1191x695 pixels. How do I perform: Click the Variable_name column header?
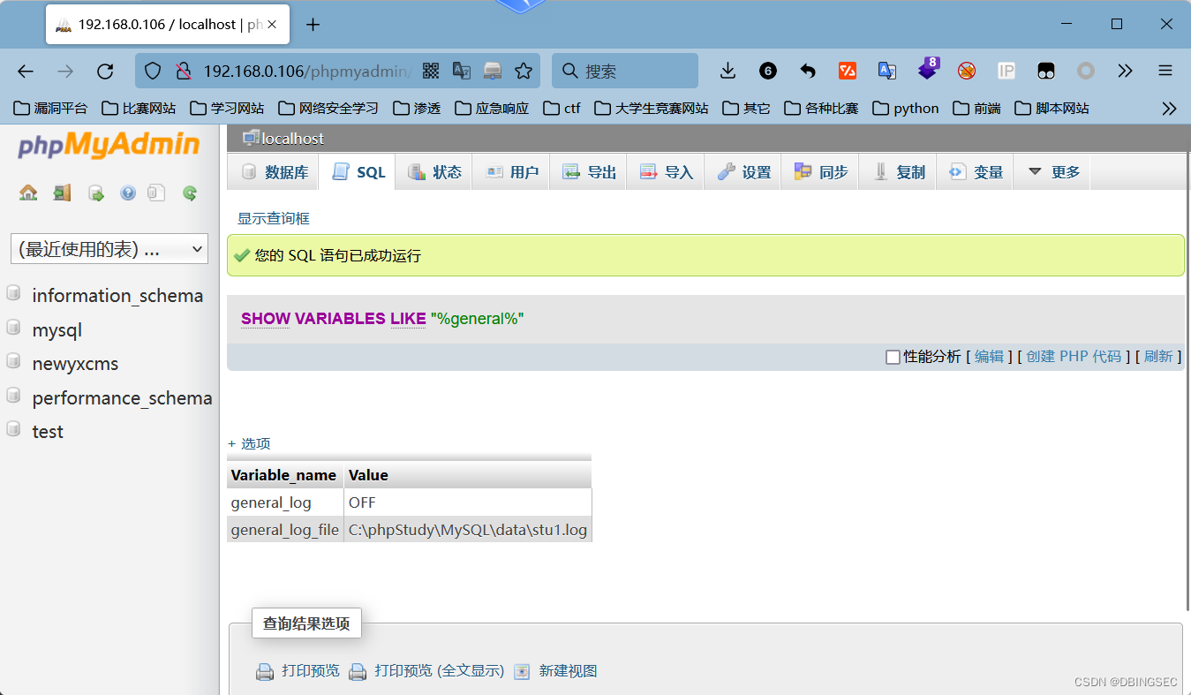click(283, 475)
